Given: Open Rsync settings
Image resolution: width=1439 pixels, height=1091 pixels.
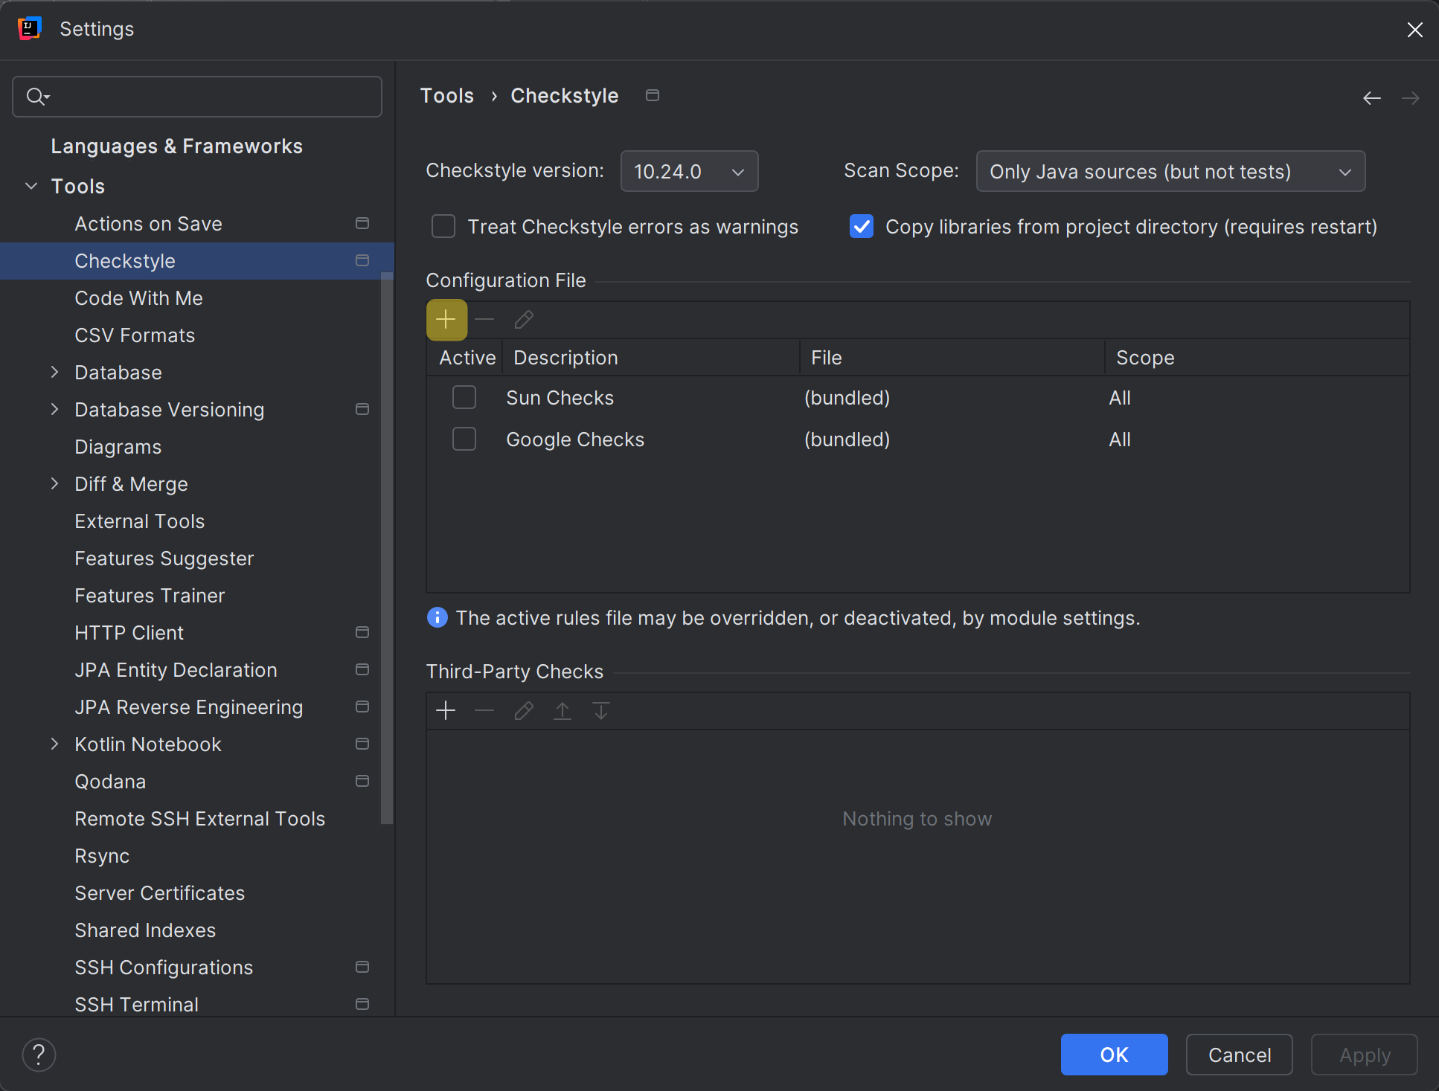Looking at the screenshot, I should [102, 856].
